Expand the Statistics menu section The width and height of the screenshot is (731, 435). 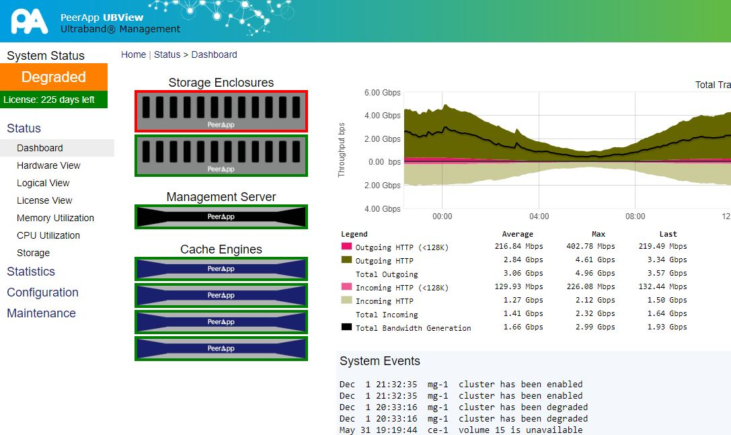(x=31, y=272)
